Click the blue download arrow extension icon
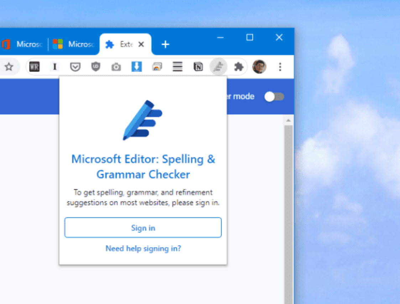The width and height of the screenshot is (400, 304). point(136,67)
